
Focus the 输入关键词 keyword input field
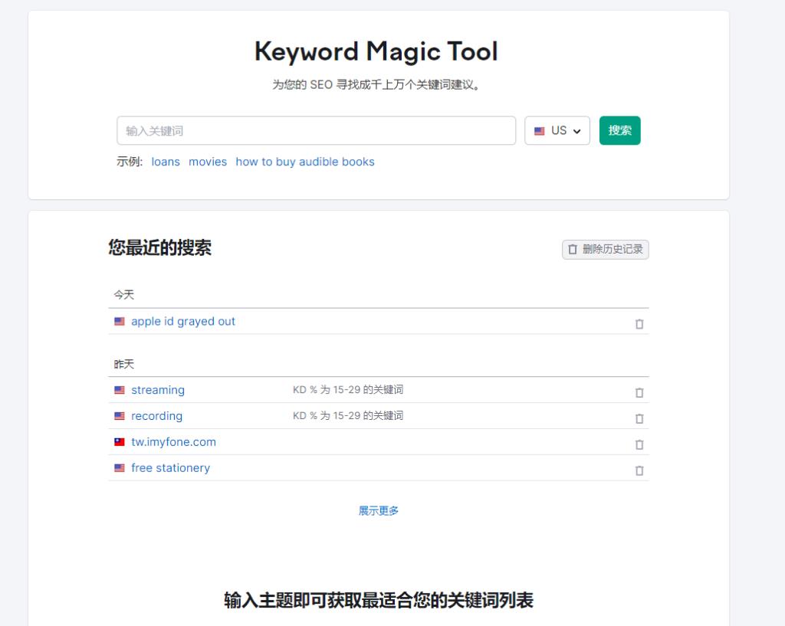(x=317, y=130)
